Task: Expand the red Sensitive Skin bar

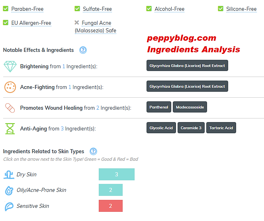Action: 110,206
